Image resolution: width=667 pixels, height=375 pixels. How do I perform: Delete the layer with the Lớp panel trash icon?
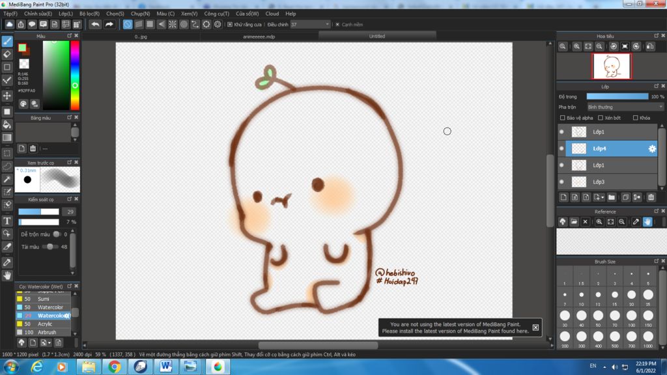click(x=651, y=197)
